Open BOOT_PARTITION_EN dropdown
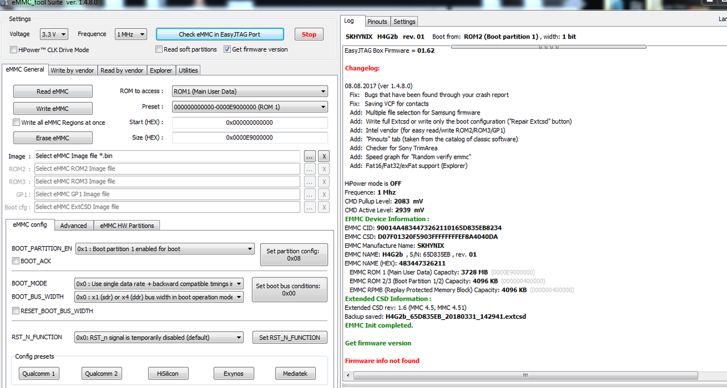Image resolution: width=727 pixels, height=388 pixels. 165,248
